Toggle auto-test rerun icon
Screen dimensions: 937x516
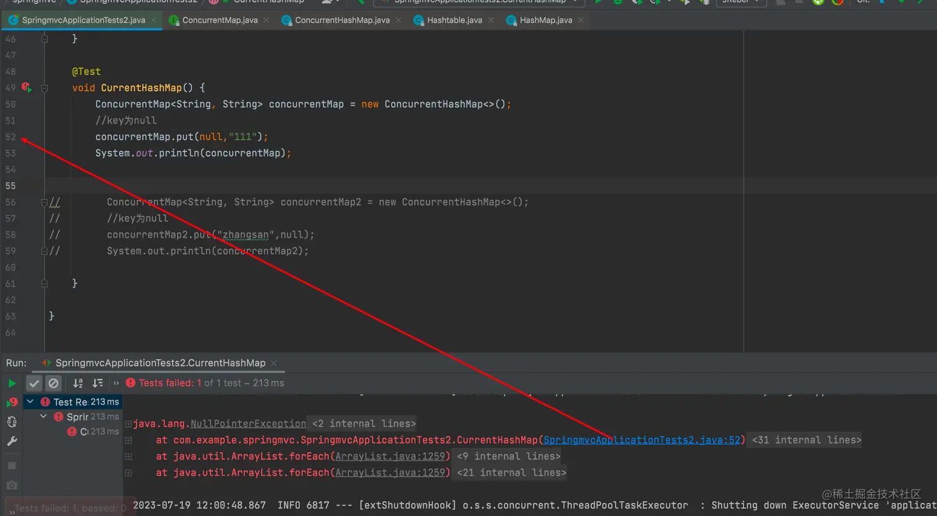(12, 422)
